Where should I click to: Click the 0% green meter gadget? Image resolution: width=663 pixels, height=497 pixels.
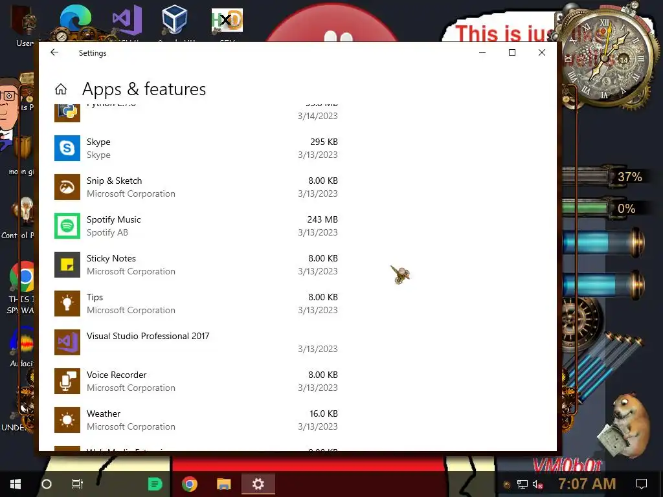click(601, 208)
